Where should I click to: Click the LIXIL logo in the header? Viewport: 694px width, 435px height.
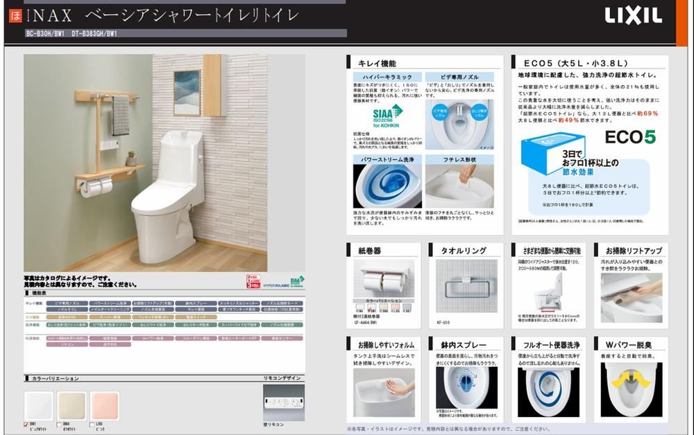pyautogui.click(x=634, y=16)
